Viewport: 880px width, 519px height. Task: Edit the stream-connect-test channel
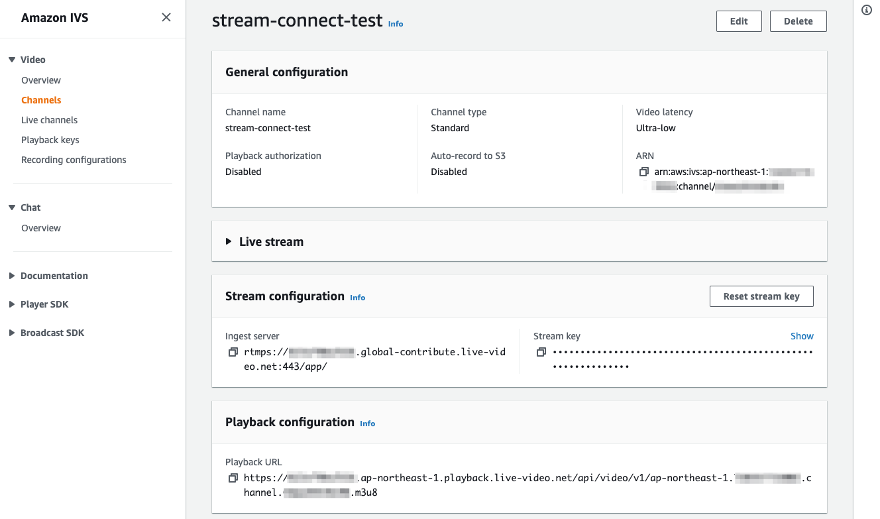(739, 21)
